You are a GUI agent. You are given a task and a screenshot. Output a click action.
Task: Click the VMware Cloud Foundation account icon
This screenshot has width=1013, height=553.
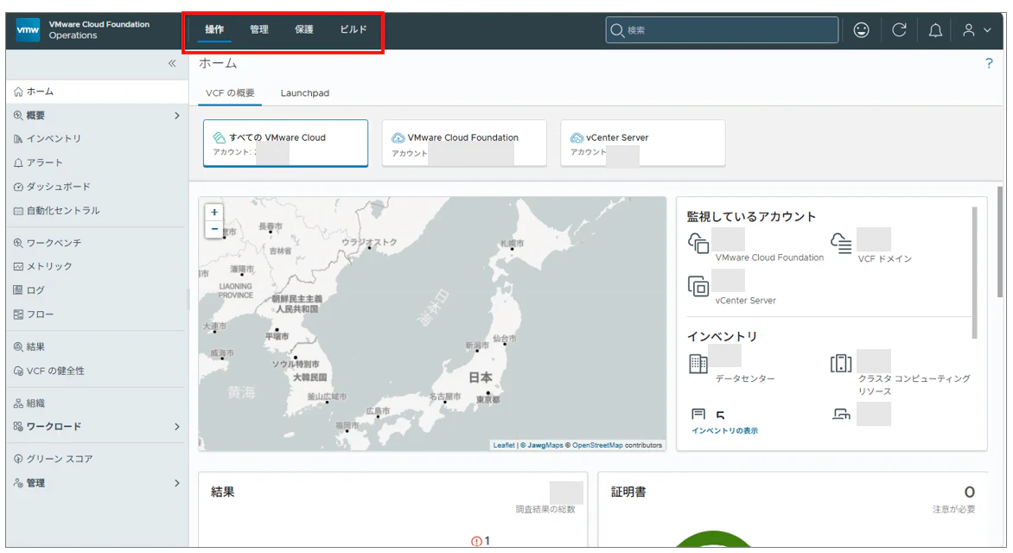(698, 243)
